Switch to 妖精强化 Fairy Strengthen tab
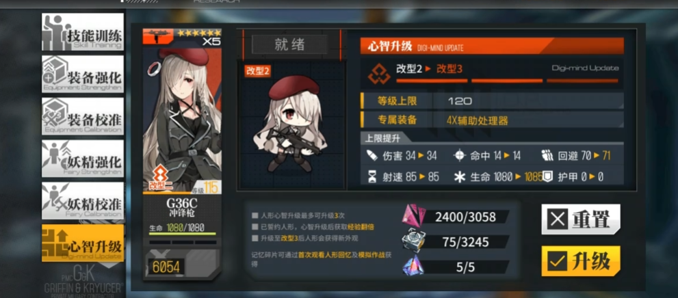Image resolution: width=678 pixels, height=298 pixels. (x=83, y=159)
